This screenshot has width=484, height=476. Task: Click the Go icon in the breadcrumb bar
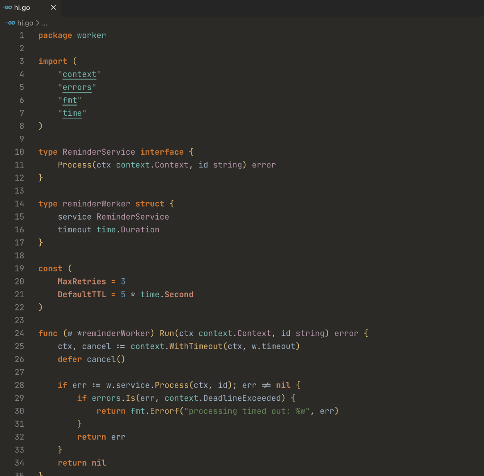(9, 22)
